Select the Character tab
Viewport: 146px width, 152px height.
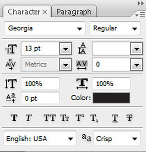27,12
